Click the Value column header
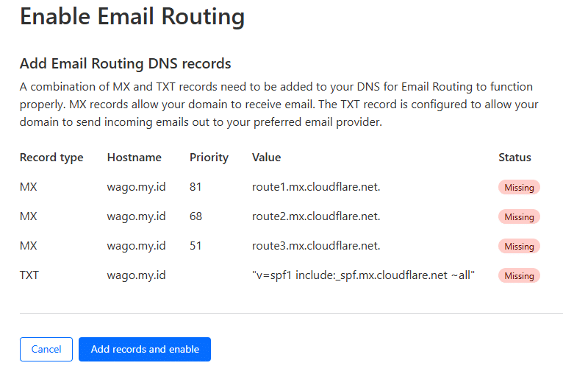Image resolution: width=563 pixels, height=374 pixels. (x=266, y=158)
